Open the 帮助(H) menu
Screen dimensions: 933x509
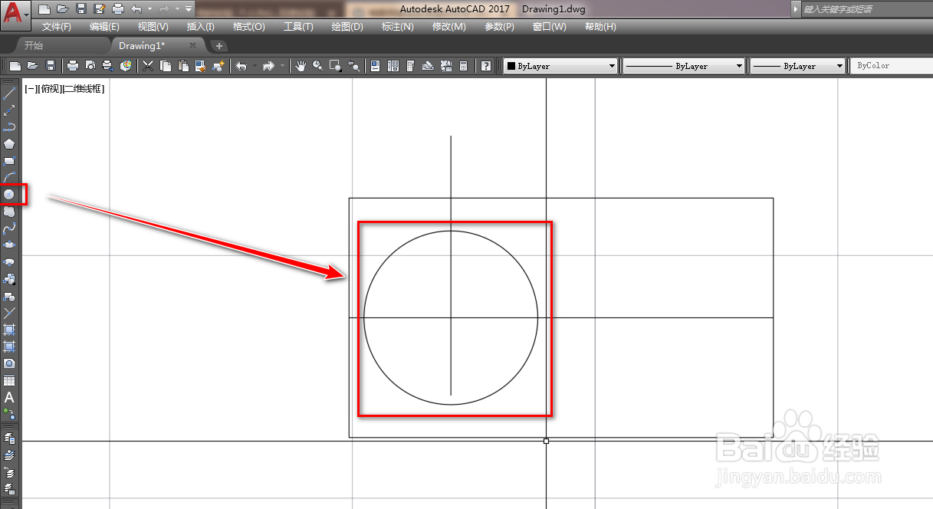(600, 26)
